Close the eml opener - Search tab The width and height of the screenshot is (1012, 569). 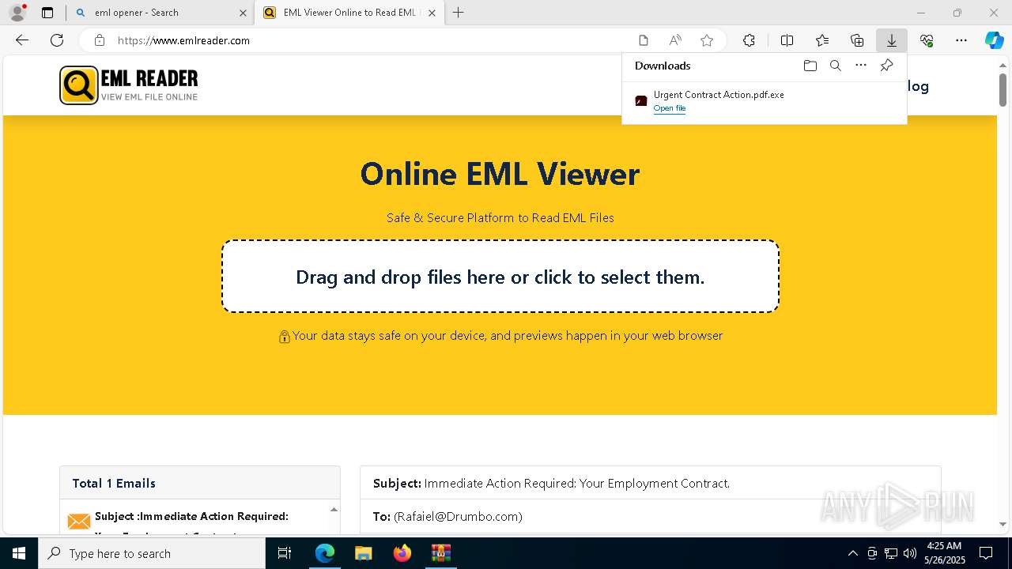pos(243,13)
